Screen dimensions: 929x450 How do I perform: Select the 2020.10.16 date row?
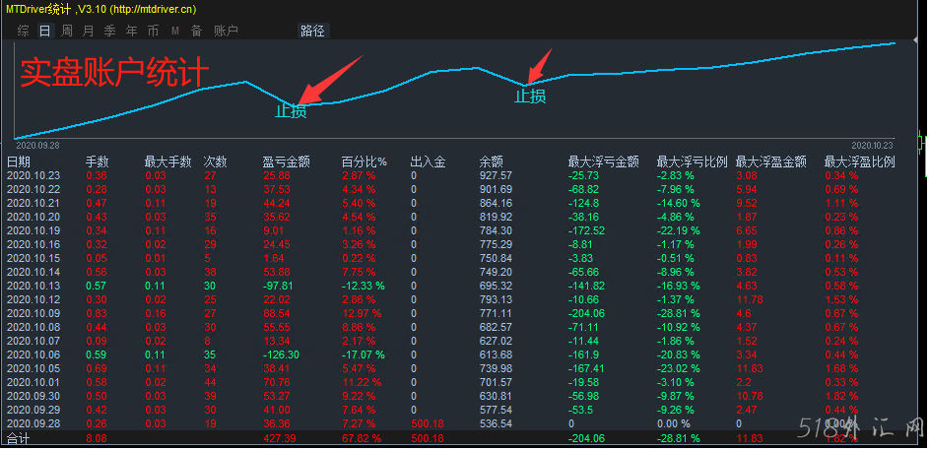34,244
